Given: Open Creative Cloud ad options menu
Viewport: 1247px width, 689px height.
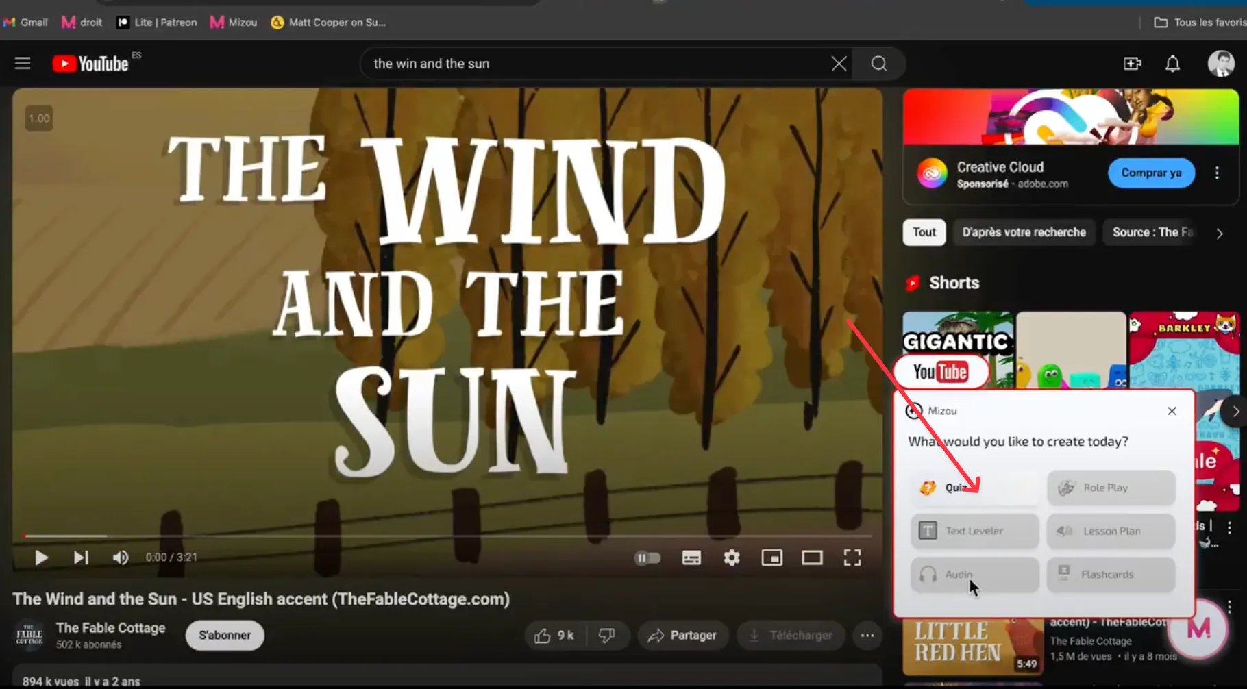Looking at the screenshot, I should tap(1217, 173).
